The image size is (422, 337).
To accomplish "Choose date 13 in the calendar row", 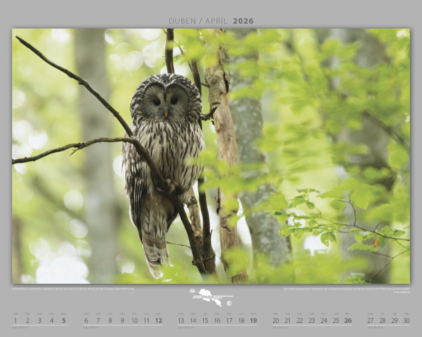I will coord(181,321).
